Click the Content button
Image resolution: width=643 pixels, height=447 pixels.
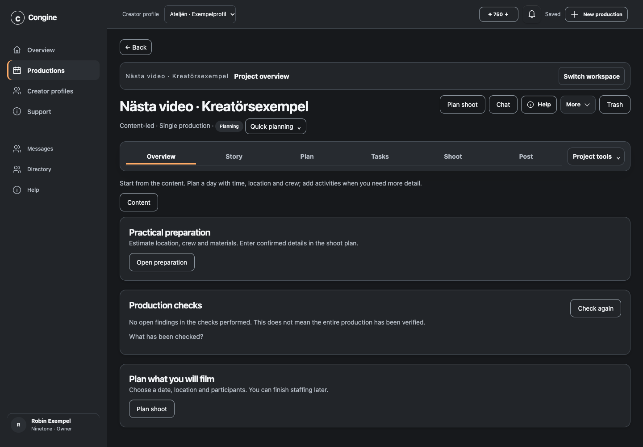coord(139,202)
